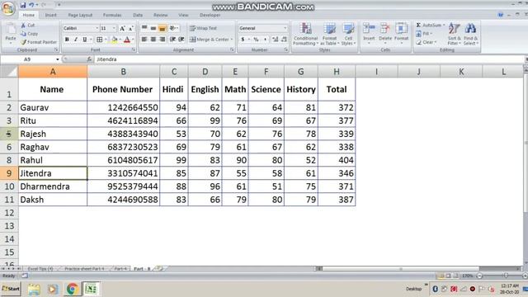Image resolution: width=528 pixels, height=297 pixels.
Task: Click the Increase Indent icon
Action: pyautogui.click(x=181, y=40)
